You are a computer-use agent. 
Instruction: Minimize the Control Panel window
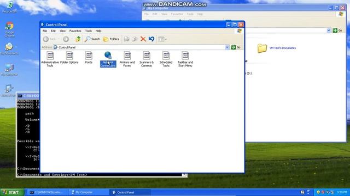pyautogui.click(x=229, y=24)
